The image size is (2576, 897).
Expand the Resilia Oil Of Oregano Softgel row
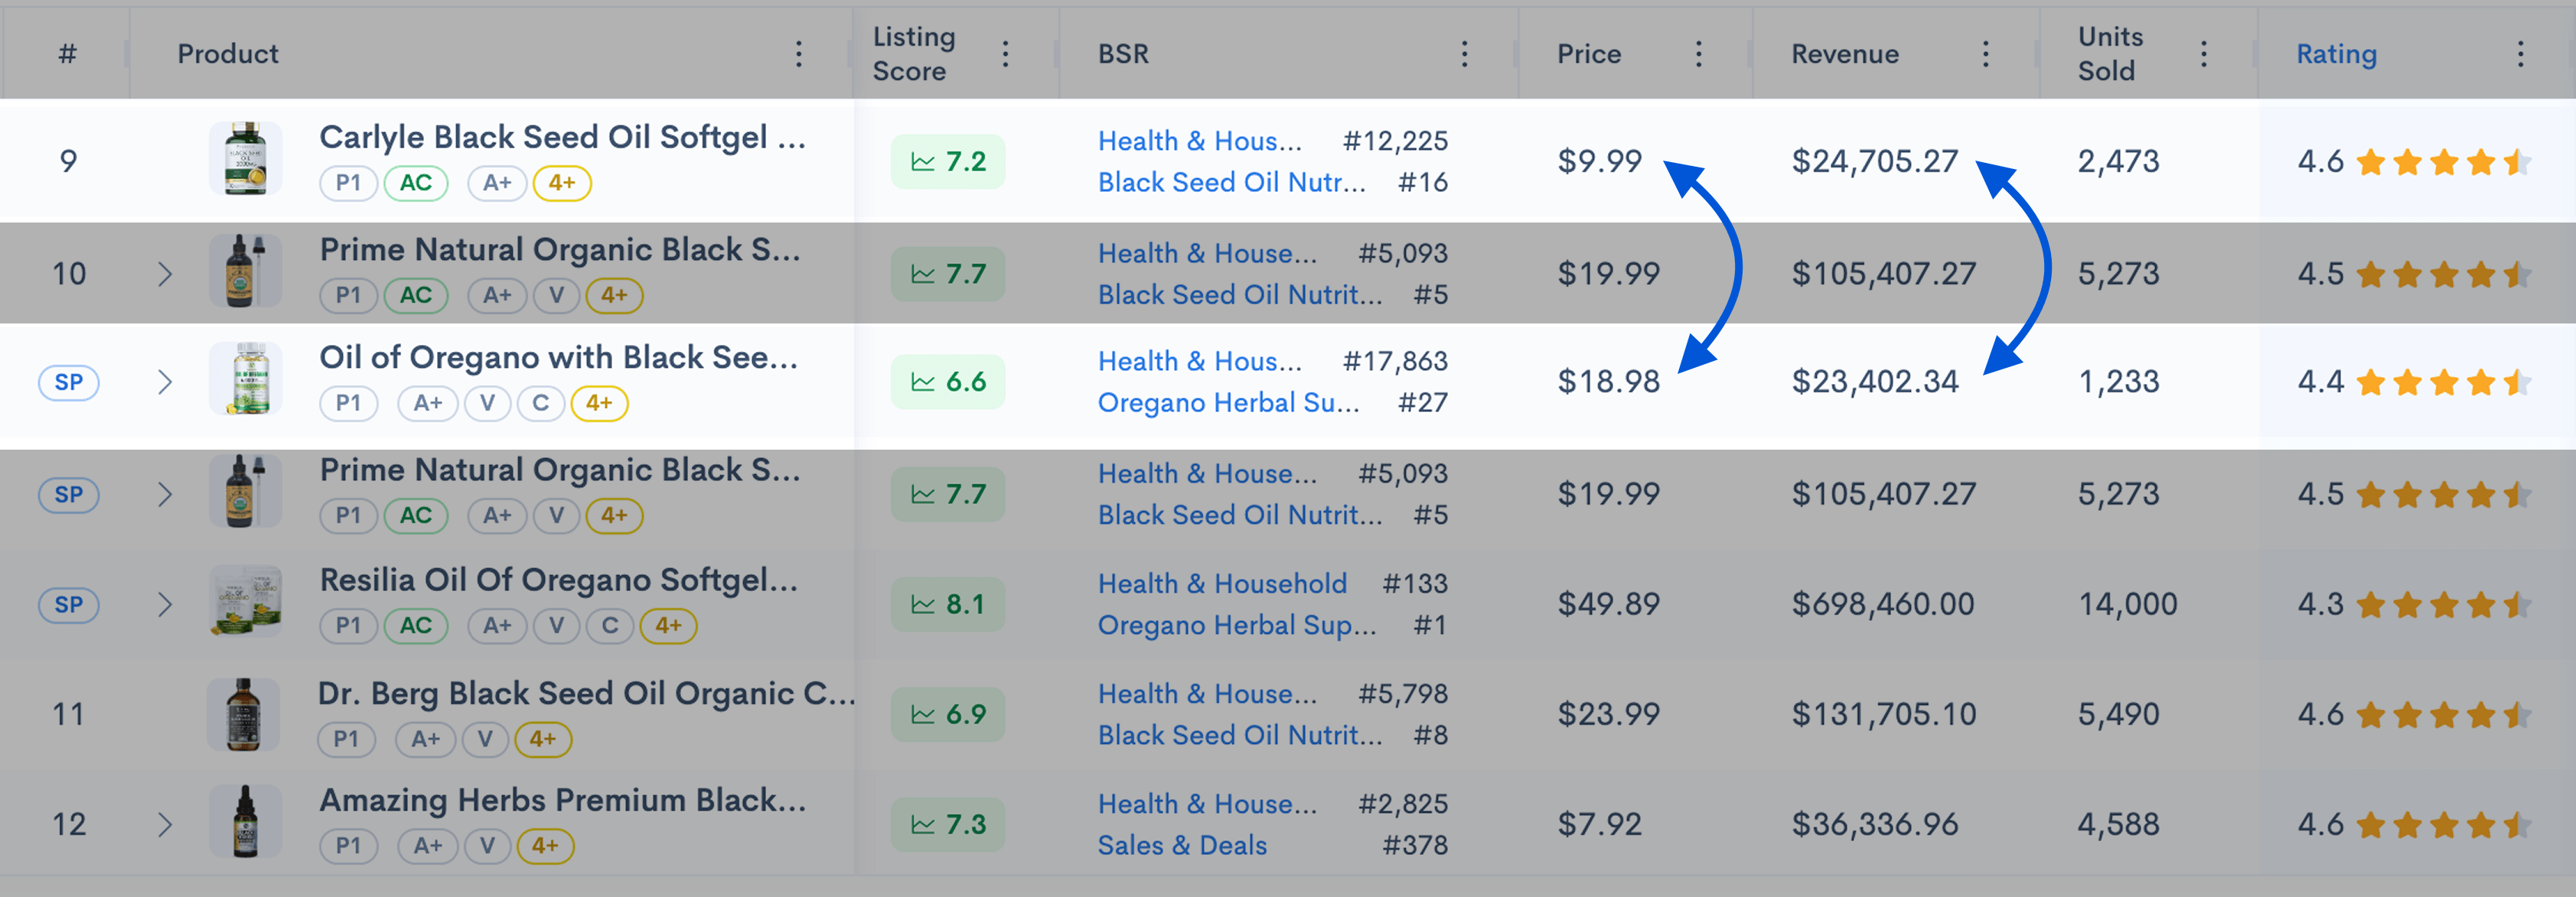pos(165,604)
